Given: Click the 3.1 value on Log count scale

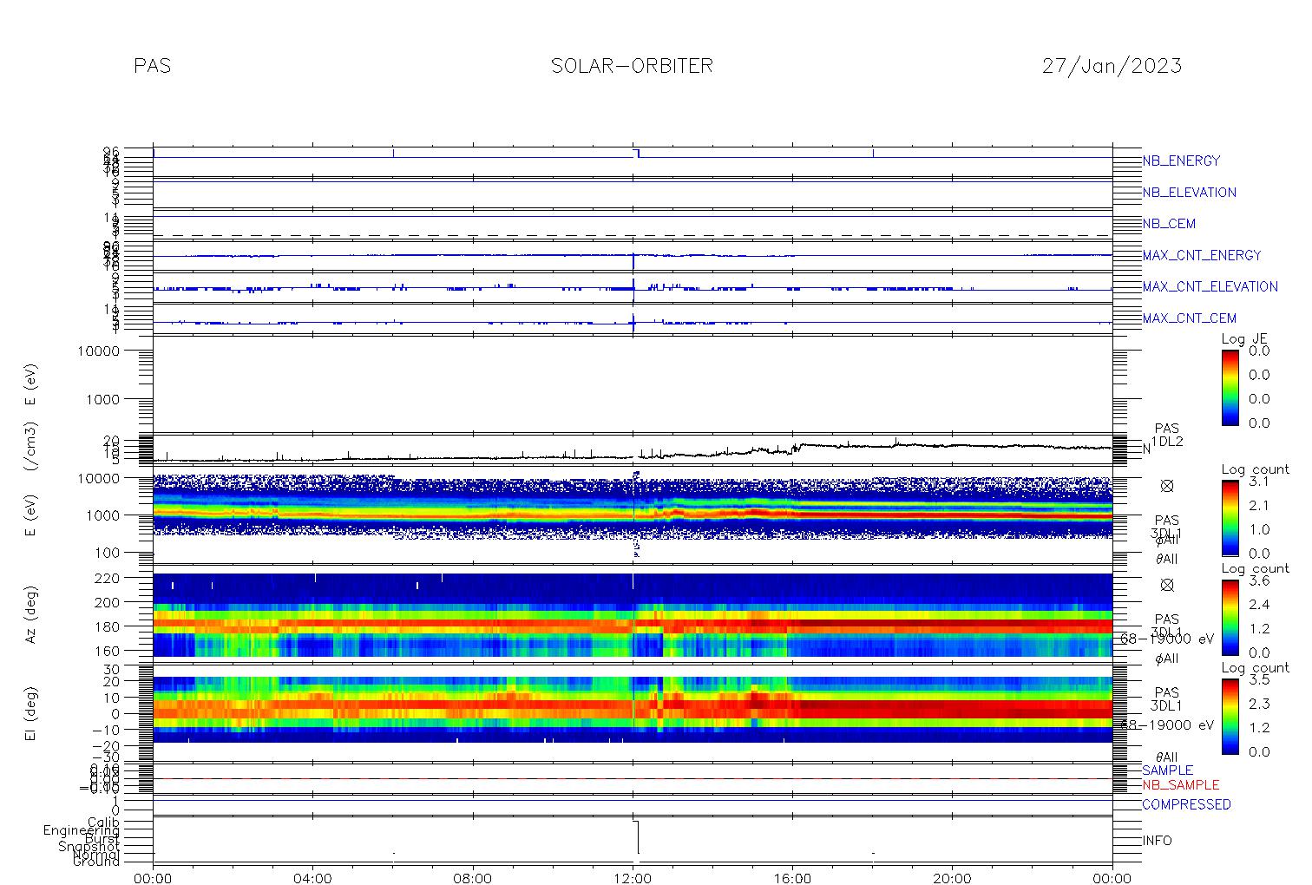Looking at the screenshot, I should (1258, 481).
